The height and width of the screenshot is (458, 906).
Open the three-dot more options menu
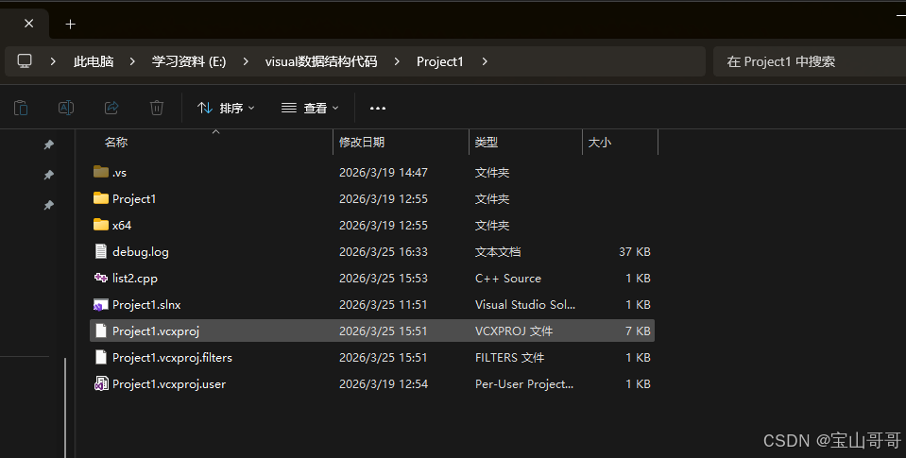378,108
